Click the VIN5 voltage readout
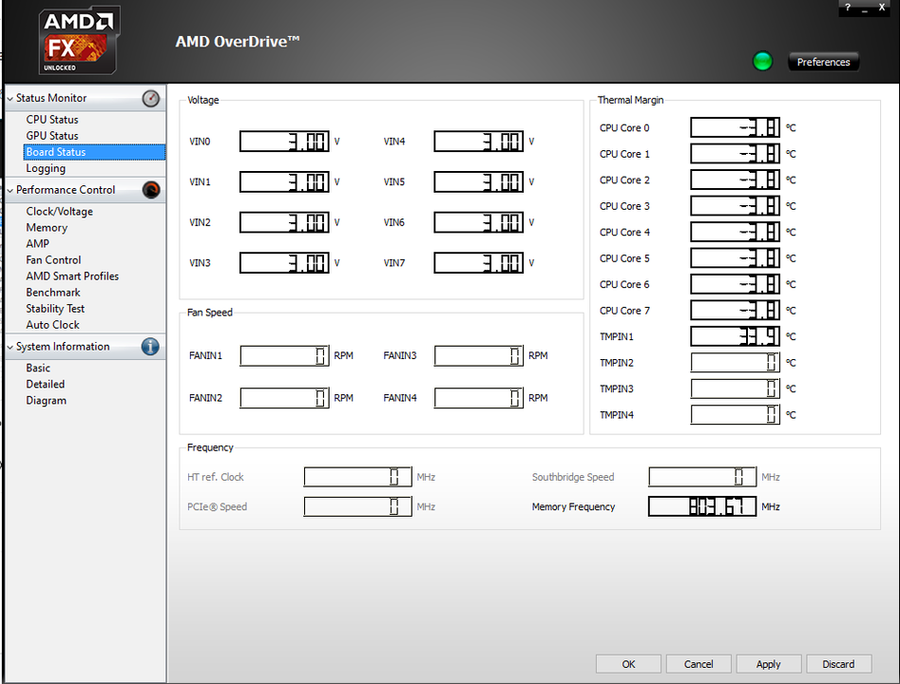 point(479,181)
